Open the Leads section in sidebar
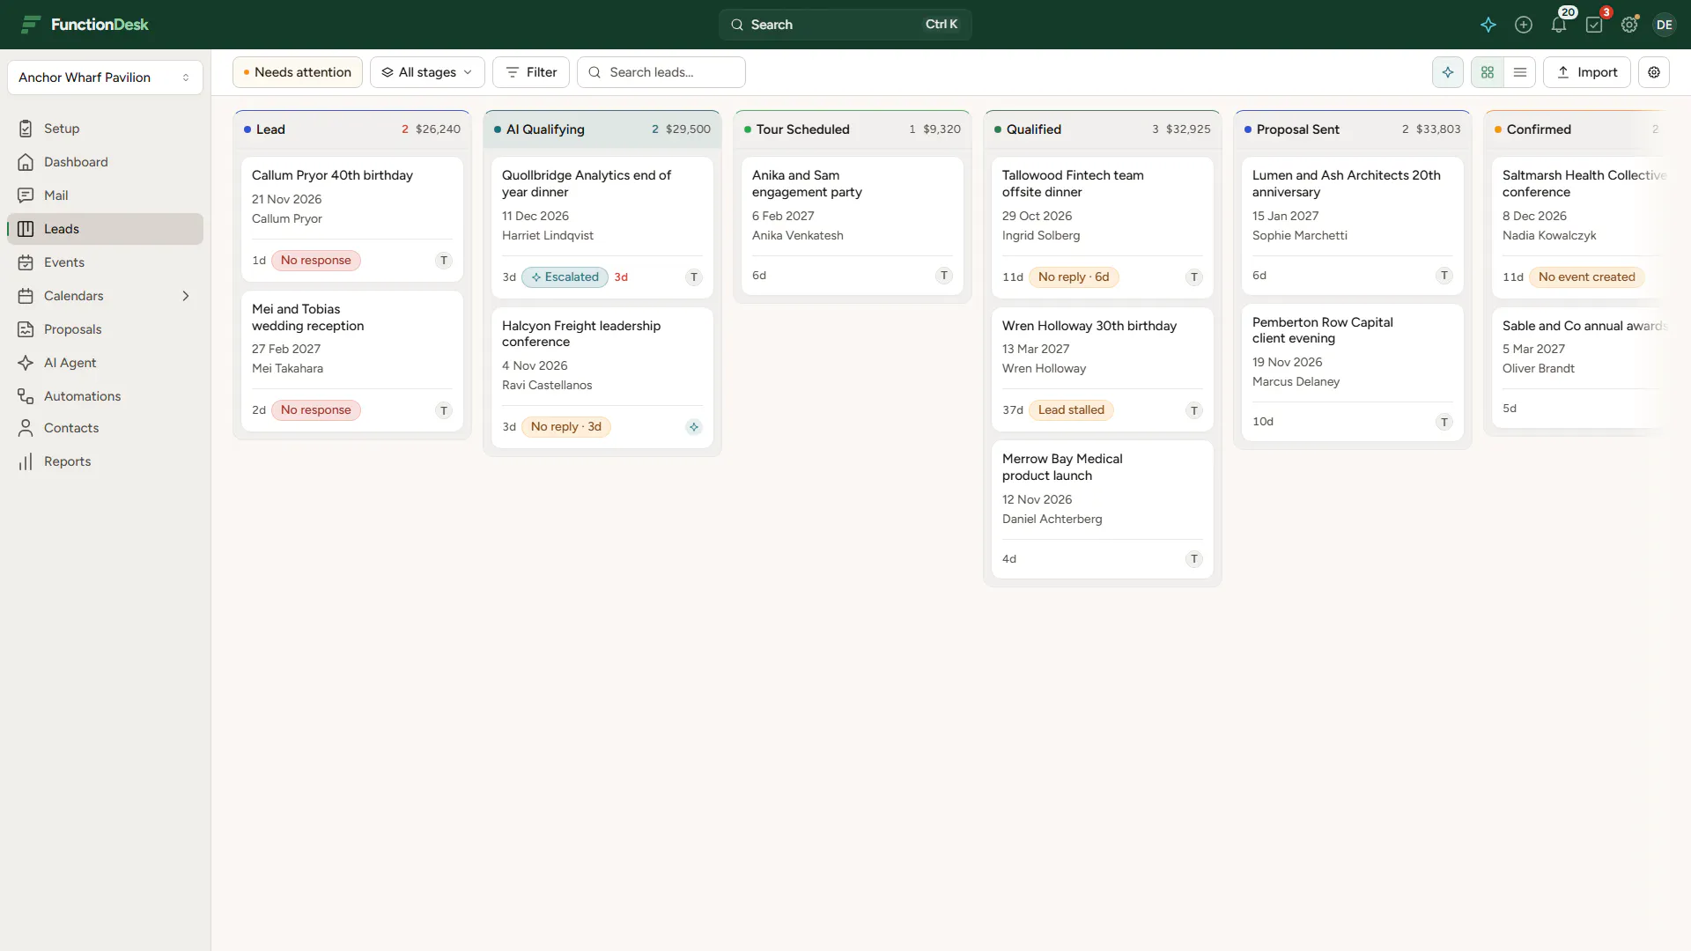 [105, 229]
